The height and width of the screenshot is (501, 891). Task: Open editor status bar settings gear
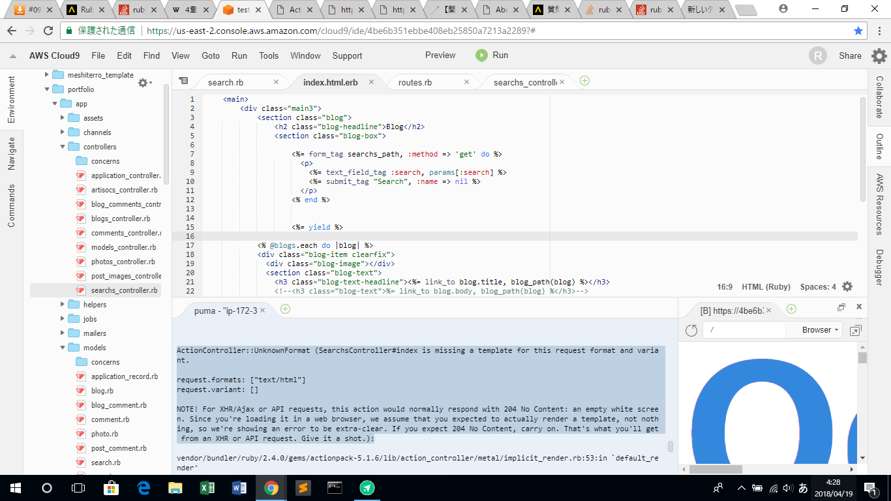coord(847,286)
